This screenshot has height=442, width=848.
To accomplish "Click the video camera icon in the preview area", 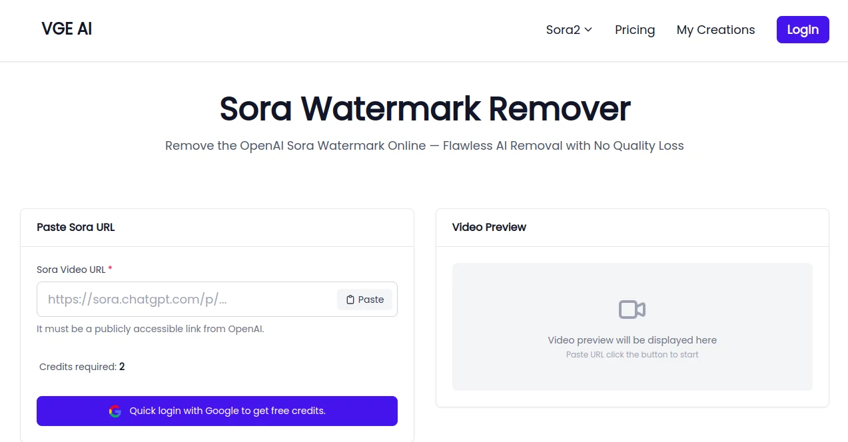I will point(632,309).
